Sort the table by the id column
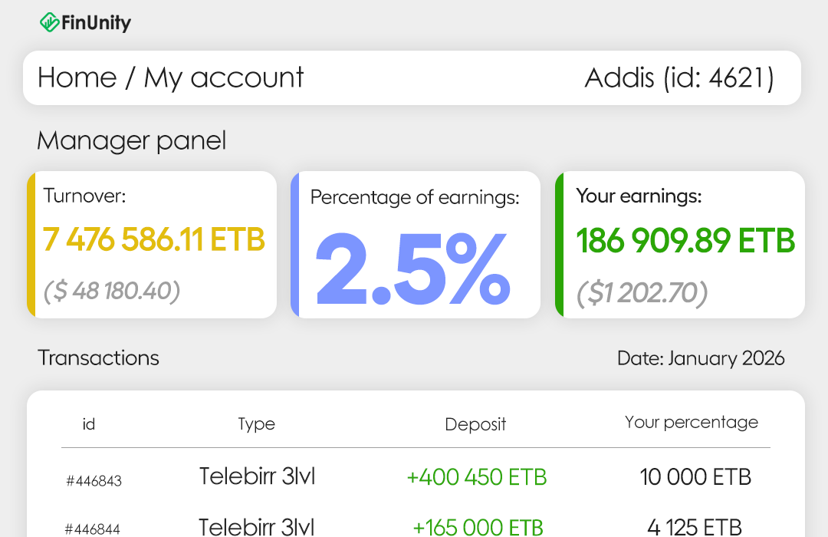828x537 pixels. click(89, 423)
